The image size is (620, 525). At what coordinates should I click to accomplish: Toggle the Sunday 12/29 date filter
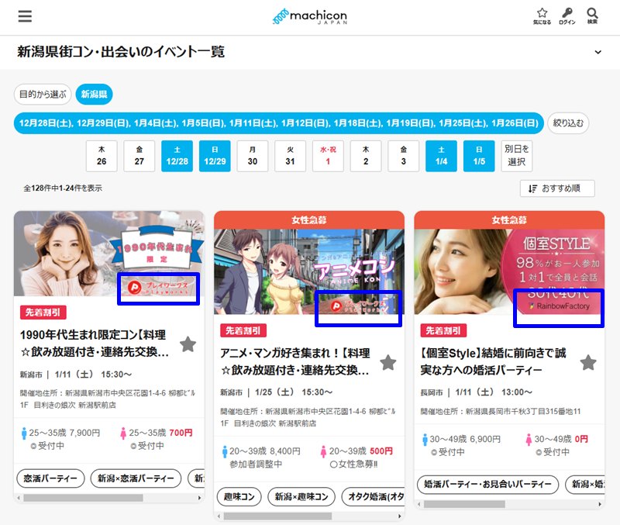coord(215,156)
